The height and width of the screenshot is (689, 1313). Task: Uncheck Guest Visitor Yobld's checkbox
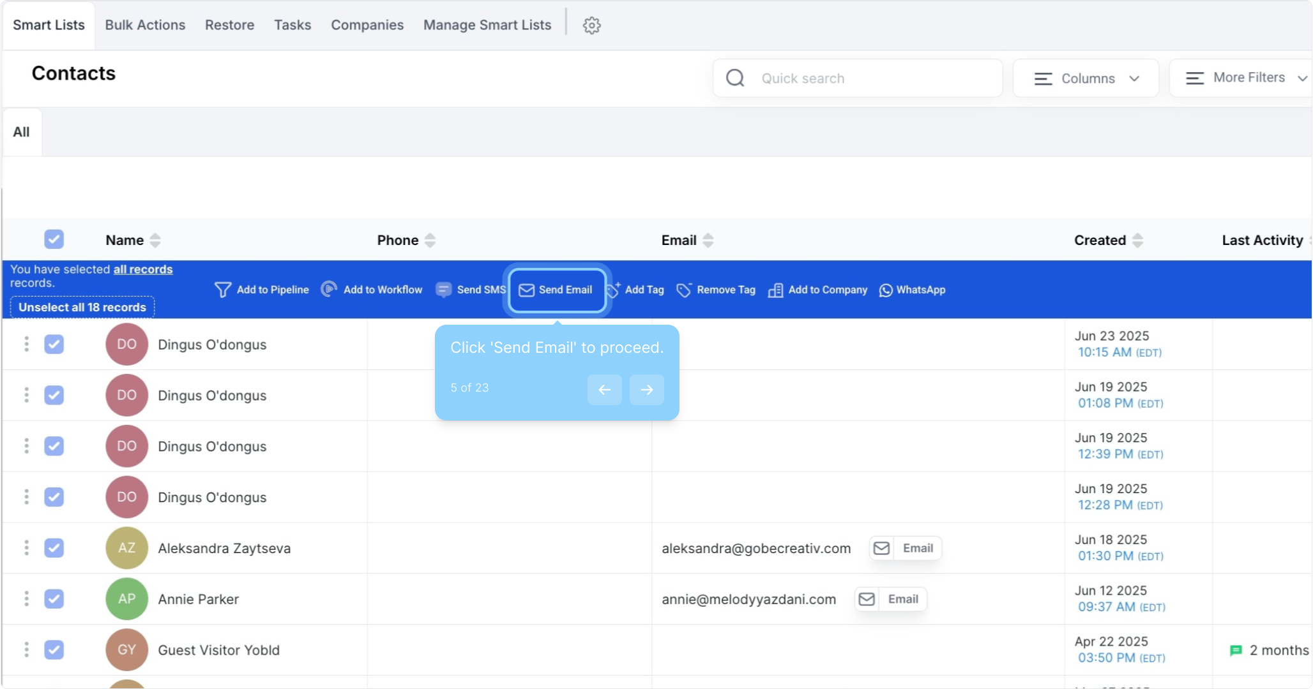54,649
